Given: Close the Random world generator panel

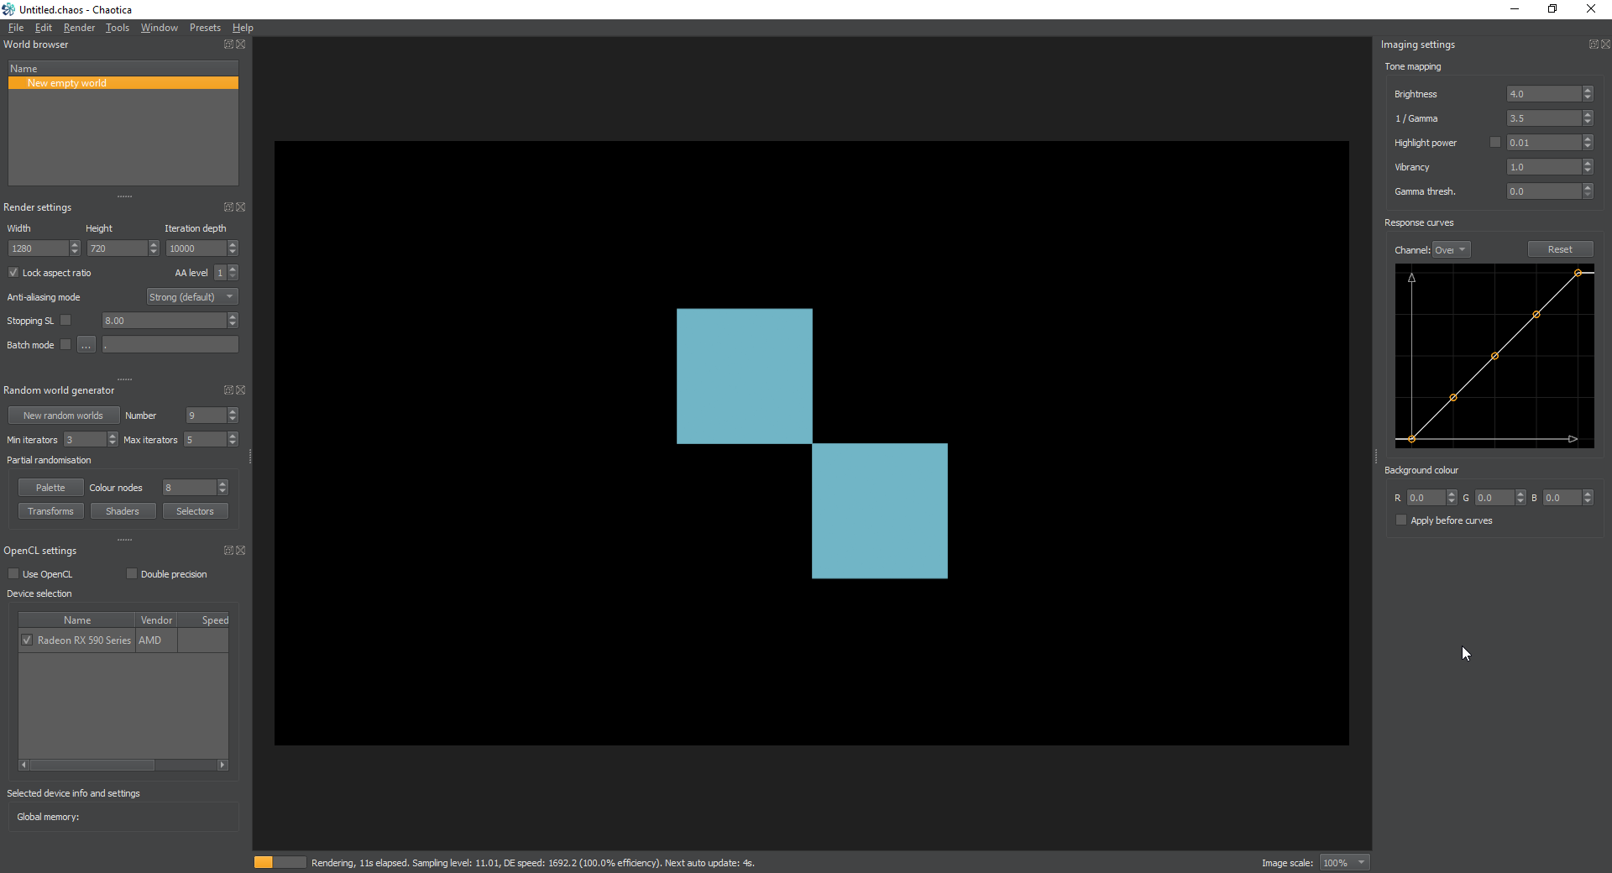Looking at the screenshot, I should [241, 390].
